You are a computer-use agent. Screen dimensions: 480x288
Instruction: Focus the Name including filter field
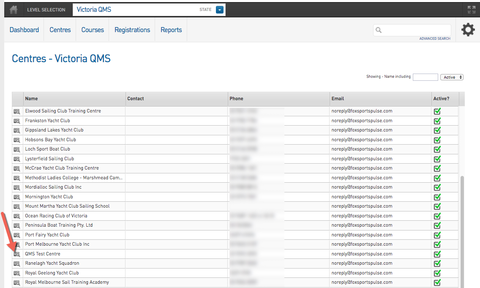point(425,77)
